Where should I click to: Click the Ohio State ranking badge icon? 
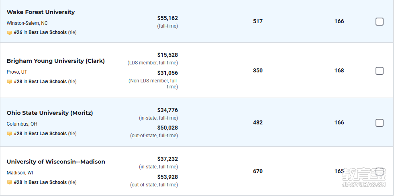[x=10, y=134]
